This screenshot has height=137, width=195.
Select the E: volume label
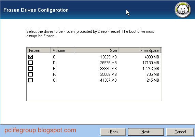(x=55, y=69)
